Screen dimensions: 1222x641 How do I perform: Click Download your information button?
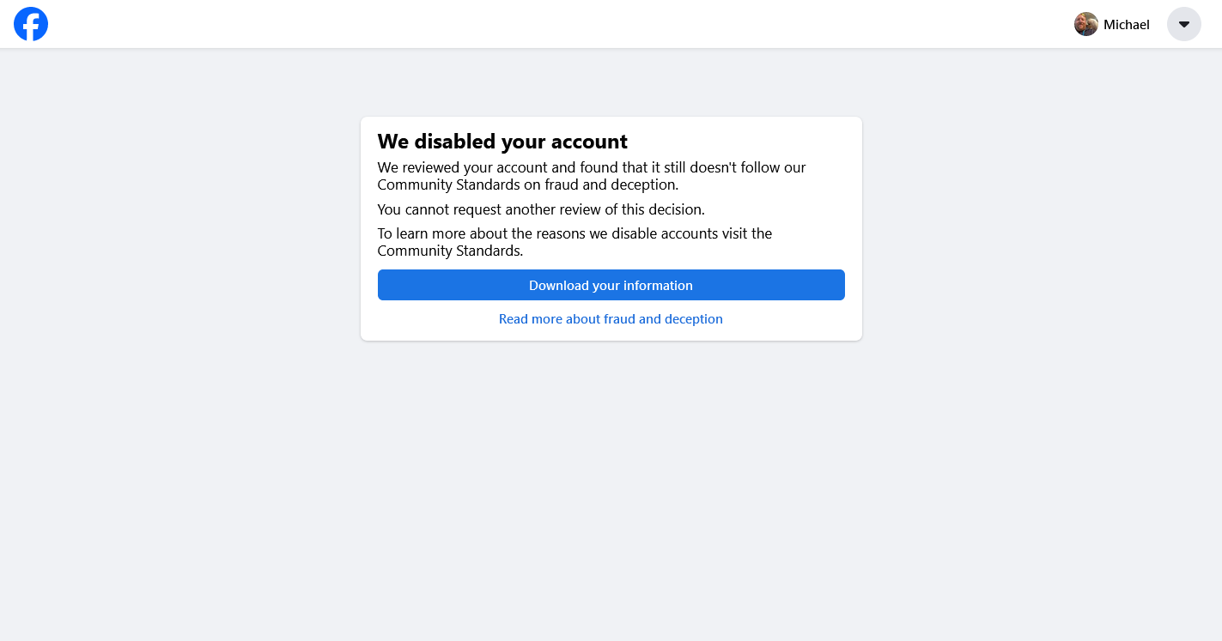point(611,285)
